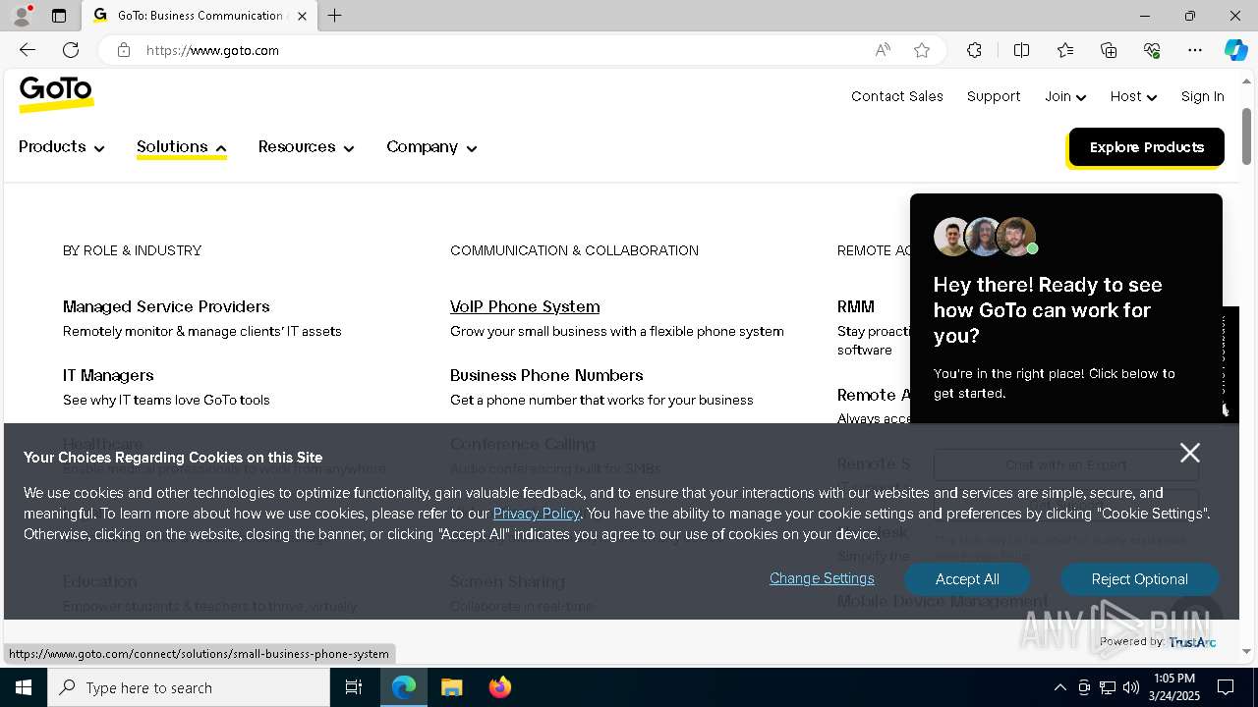Open tab actions menu
Viewport: 1258px width, 707px height.
coord(59,16)
